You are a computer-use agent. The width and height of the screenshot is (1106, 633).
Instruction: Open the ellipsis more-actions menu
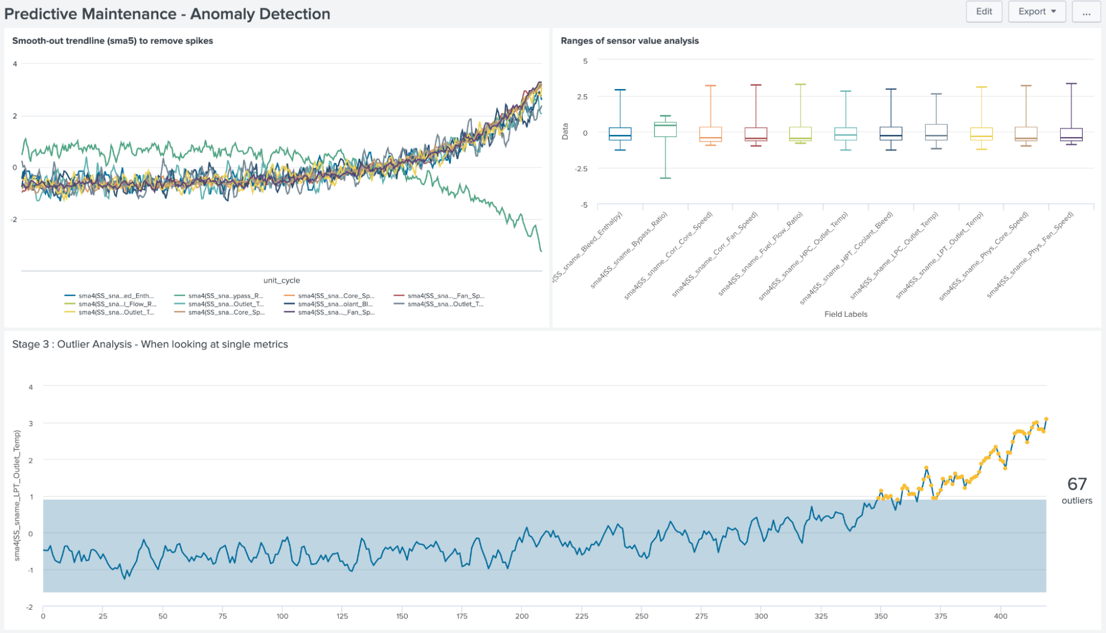(x=1086, y=12)
